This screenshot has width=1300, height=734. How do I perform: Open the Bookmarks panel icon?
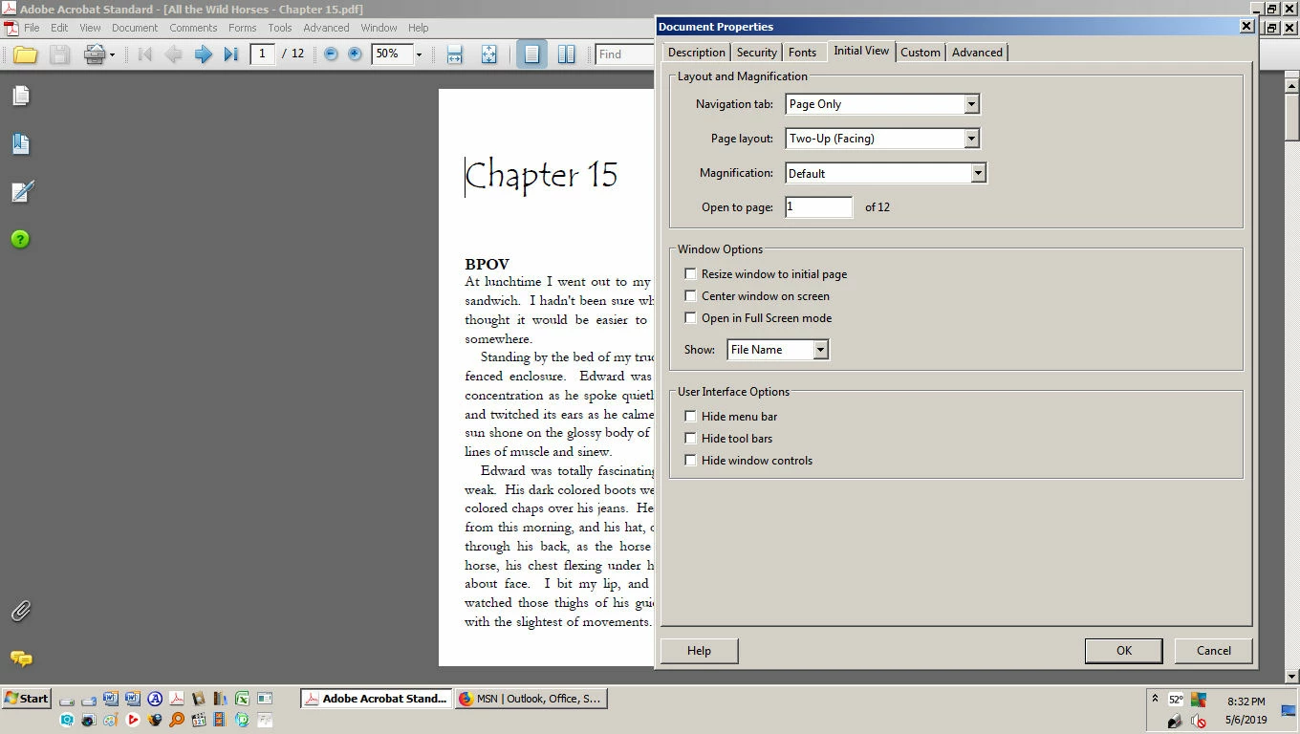(x=21, y=143)
